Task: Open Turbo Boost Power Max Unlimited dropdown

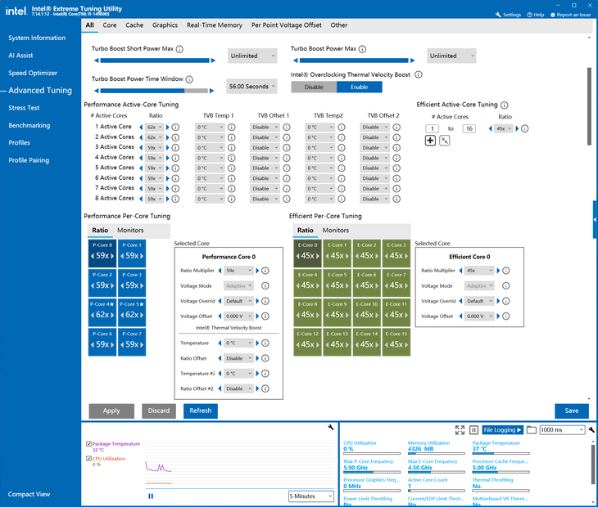Action: coord(451,56)
